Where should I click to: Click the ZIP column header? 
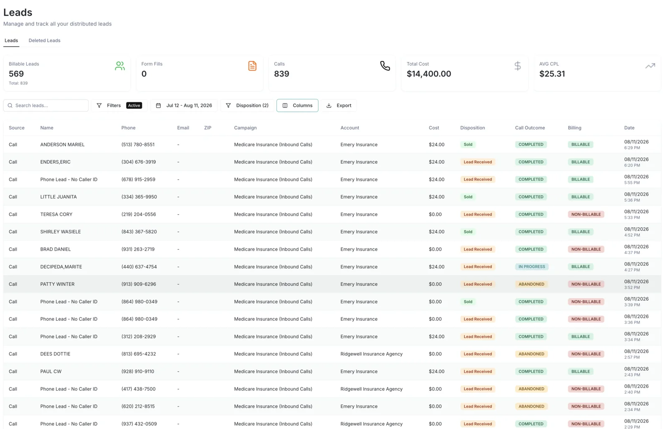[x=207, y=128]
